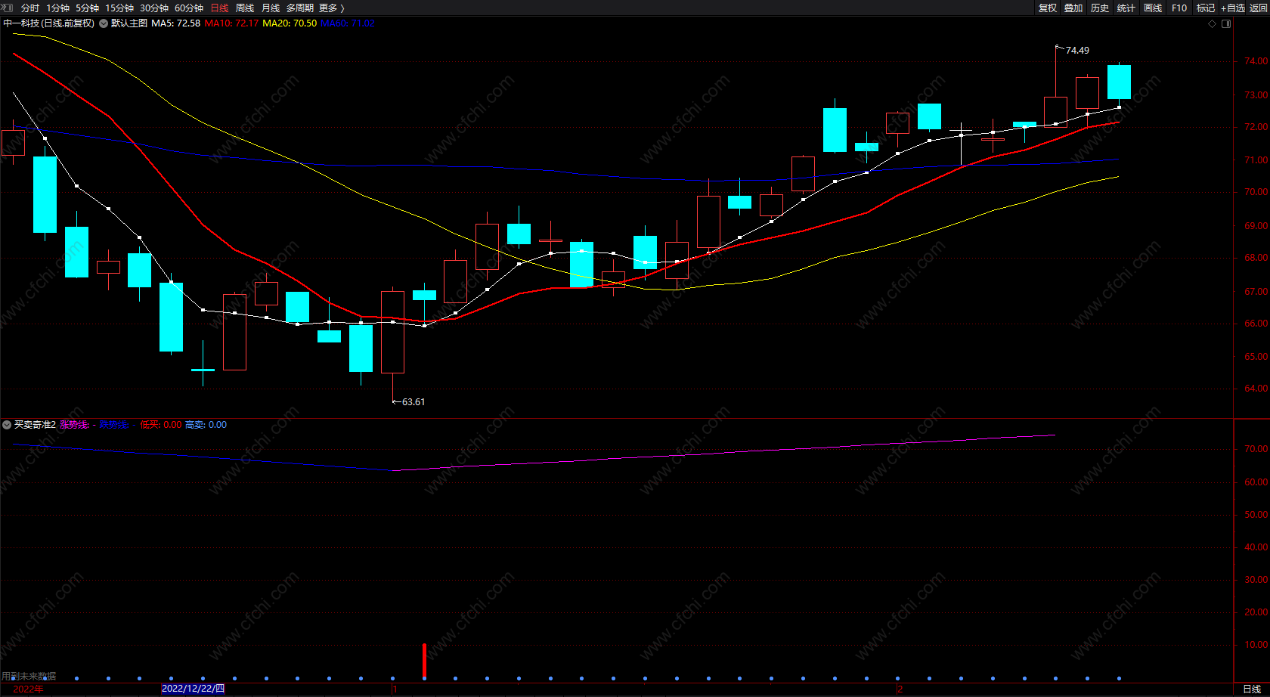Click the 2022/12/22/四 date marker
This screenshot has width=1270, height=697.
click(193, 689)
